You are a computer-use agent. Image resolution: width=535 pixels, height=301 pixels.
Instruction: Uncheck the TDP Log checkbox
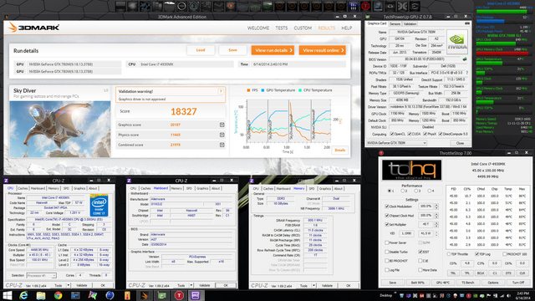click(477, 254)
